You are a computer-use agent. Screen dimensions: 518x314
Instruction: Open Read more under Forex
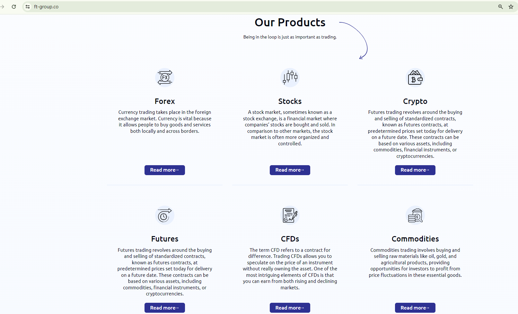point(165,170)
